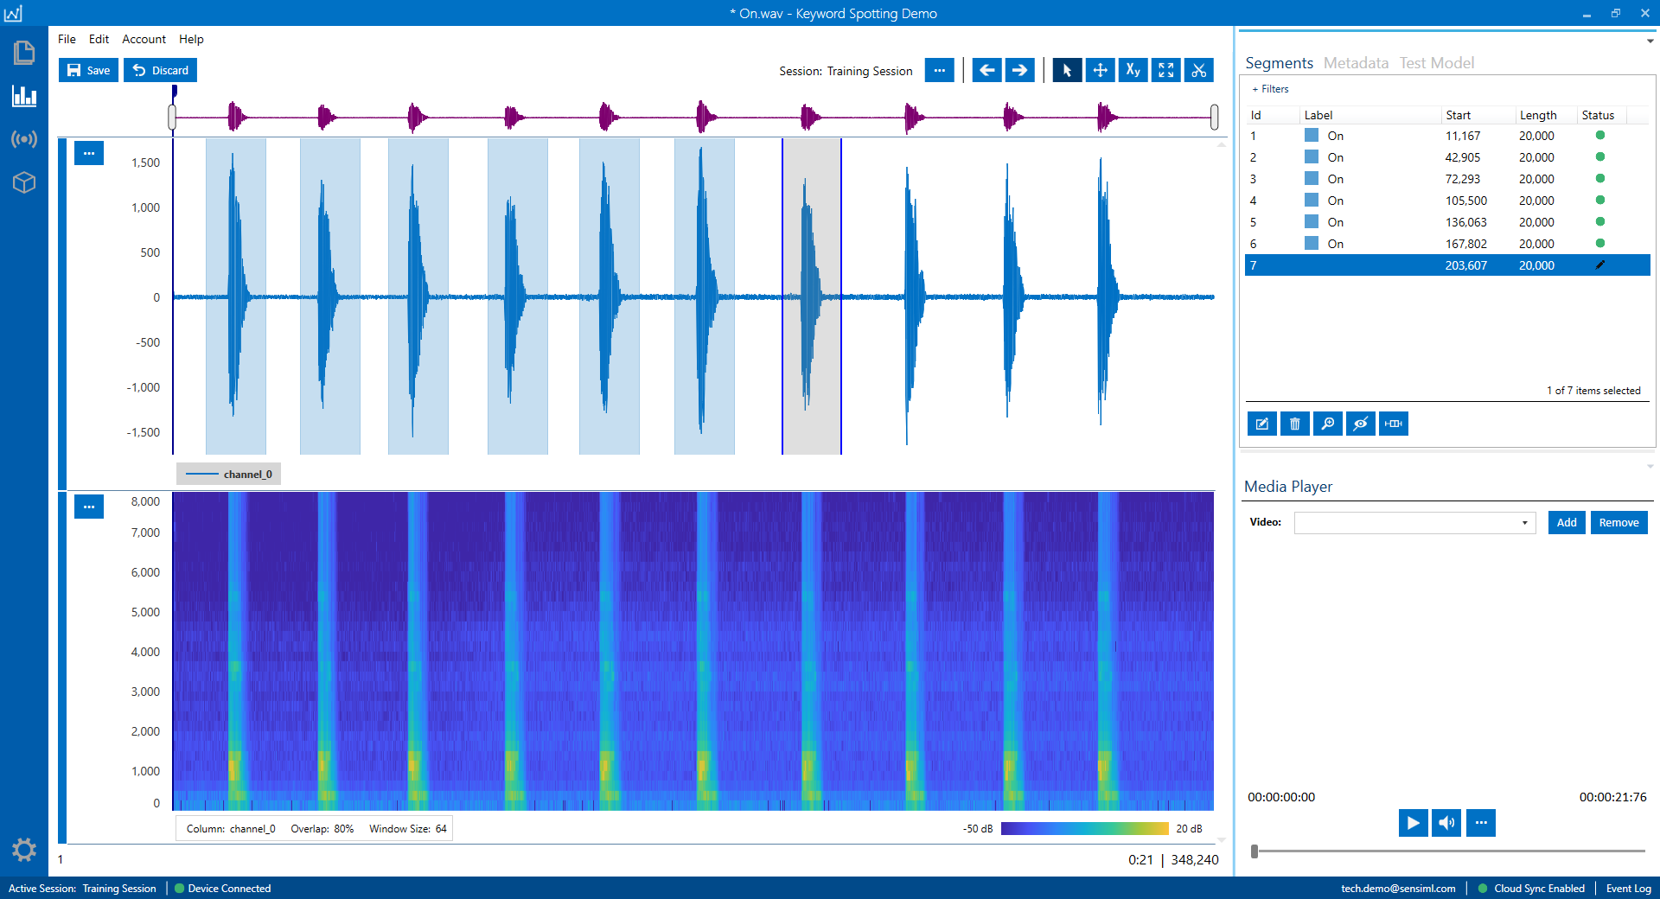This screenshot has width=1660, height=899.
Task: Click the edit segment label icon
Action: (1262, 424)
